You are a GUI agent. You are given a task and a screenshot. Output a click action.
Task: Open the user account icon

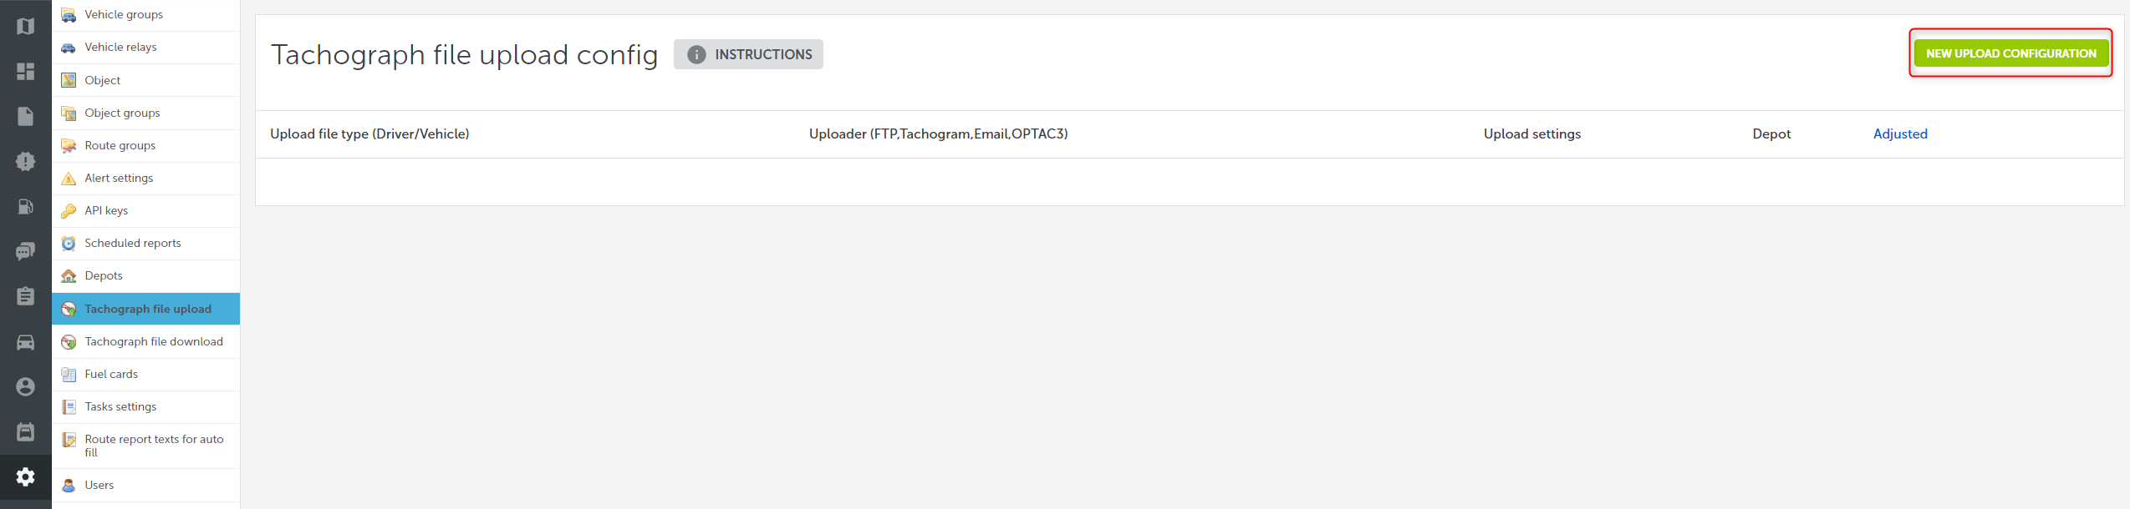click(x=26, y=386)
